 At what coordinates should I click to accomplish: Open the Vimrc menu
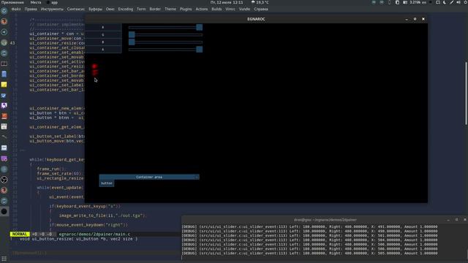(x=230, y=9)
